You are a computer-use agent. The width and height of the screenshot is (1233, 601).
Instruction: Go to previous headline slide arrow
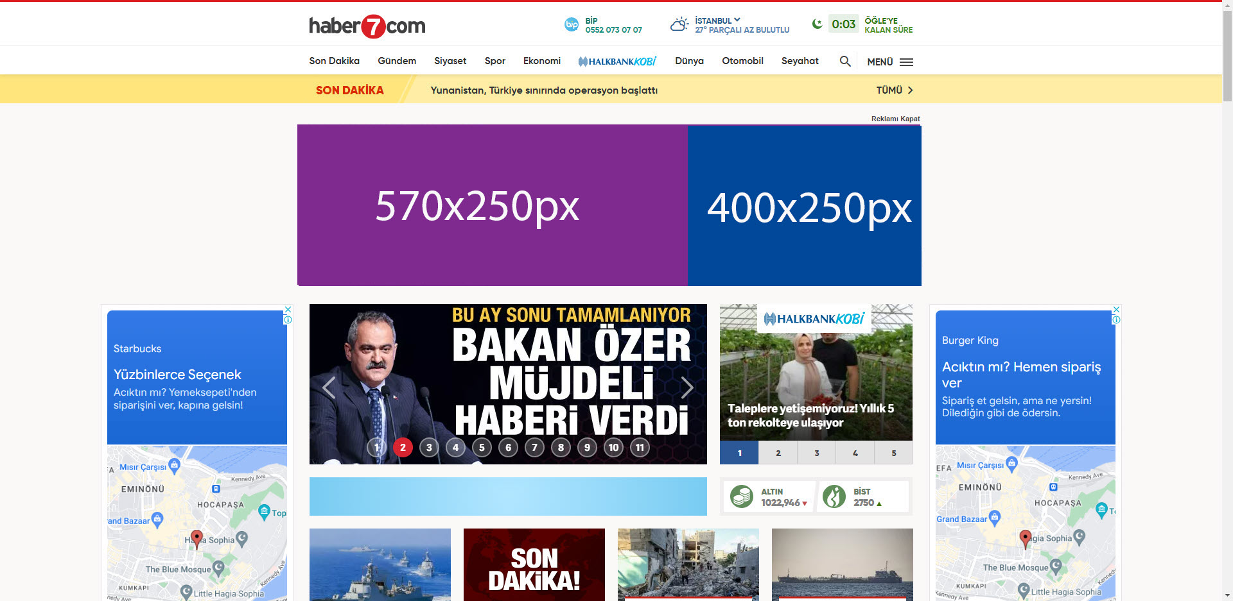329,387
